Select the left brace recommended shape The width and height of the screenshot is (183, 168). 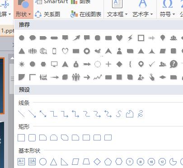coord(130,64)
